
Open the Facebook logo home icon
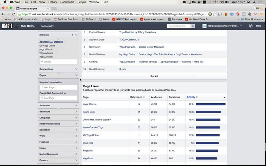[4, 26]
